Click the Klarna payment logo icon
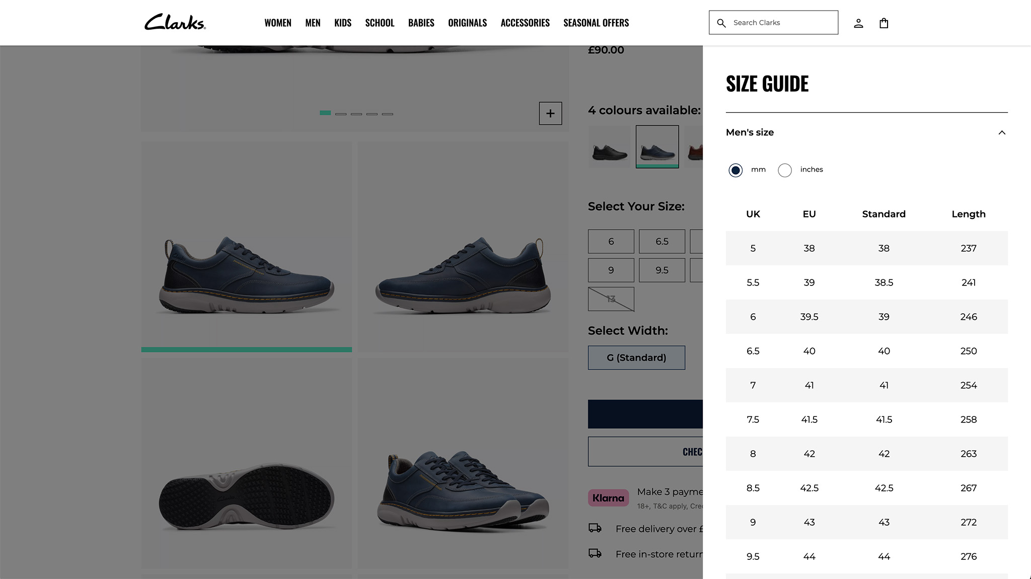Viewport: 1031px width, 579px height. (x=608, y=497)
